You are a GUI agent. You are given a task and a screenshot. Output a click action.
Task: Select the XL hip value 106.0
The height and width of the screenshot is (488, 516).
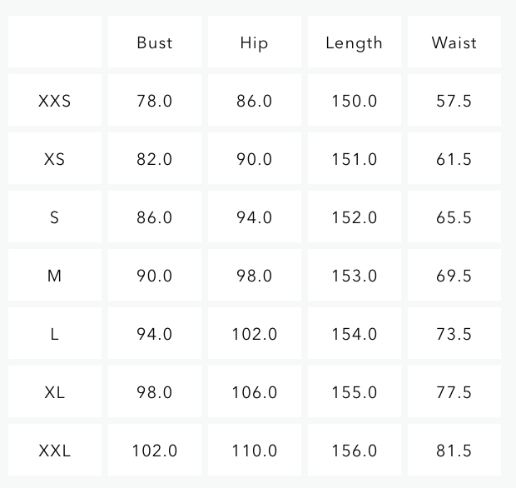[x=254, y=392]
